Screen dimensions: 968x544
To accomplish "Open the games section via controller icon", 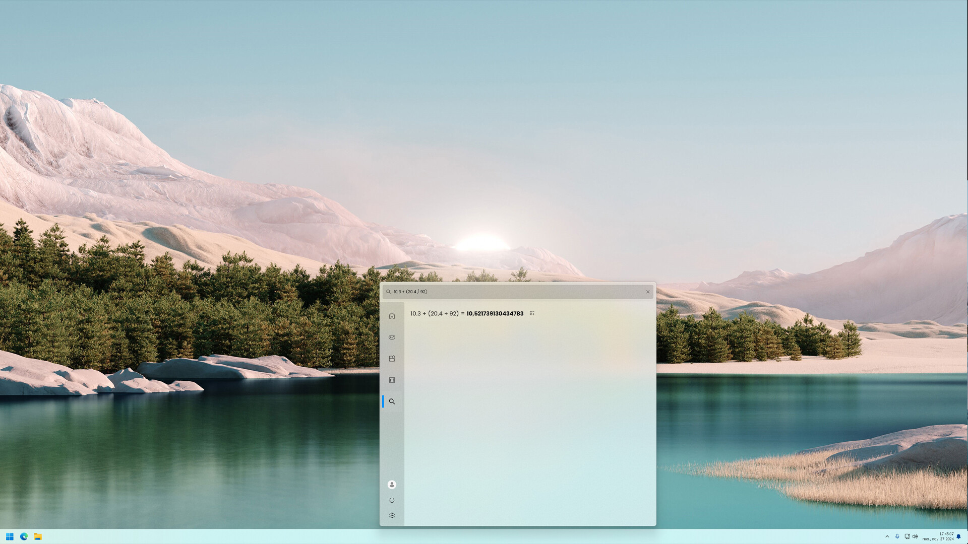I will point(392,337).
